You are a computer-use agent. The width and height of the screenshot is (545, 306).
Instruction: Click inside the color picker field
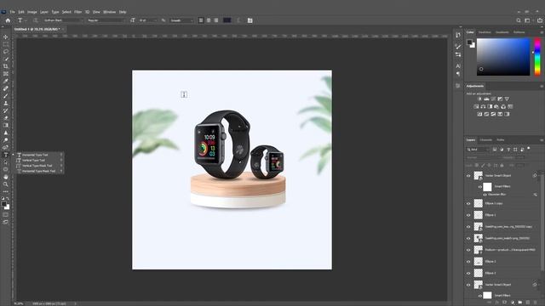click(x=503, y=57)
